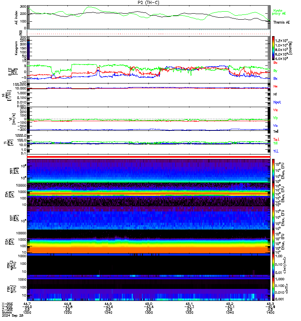Select the Themis AE legend label
This screenshot has width=301, height=321.
click(281, 22)
